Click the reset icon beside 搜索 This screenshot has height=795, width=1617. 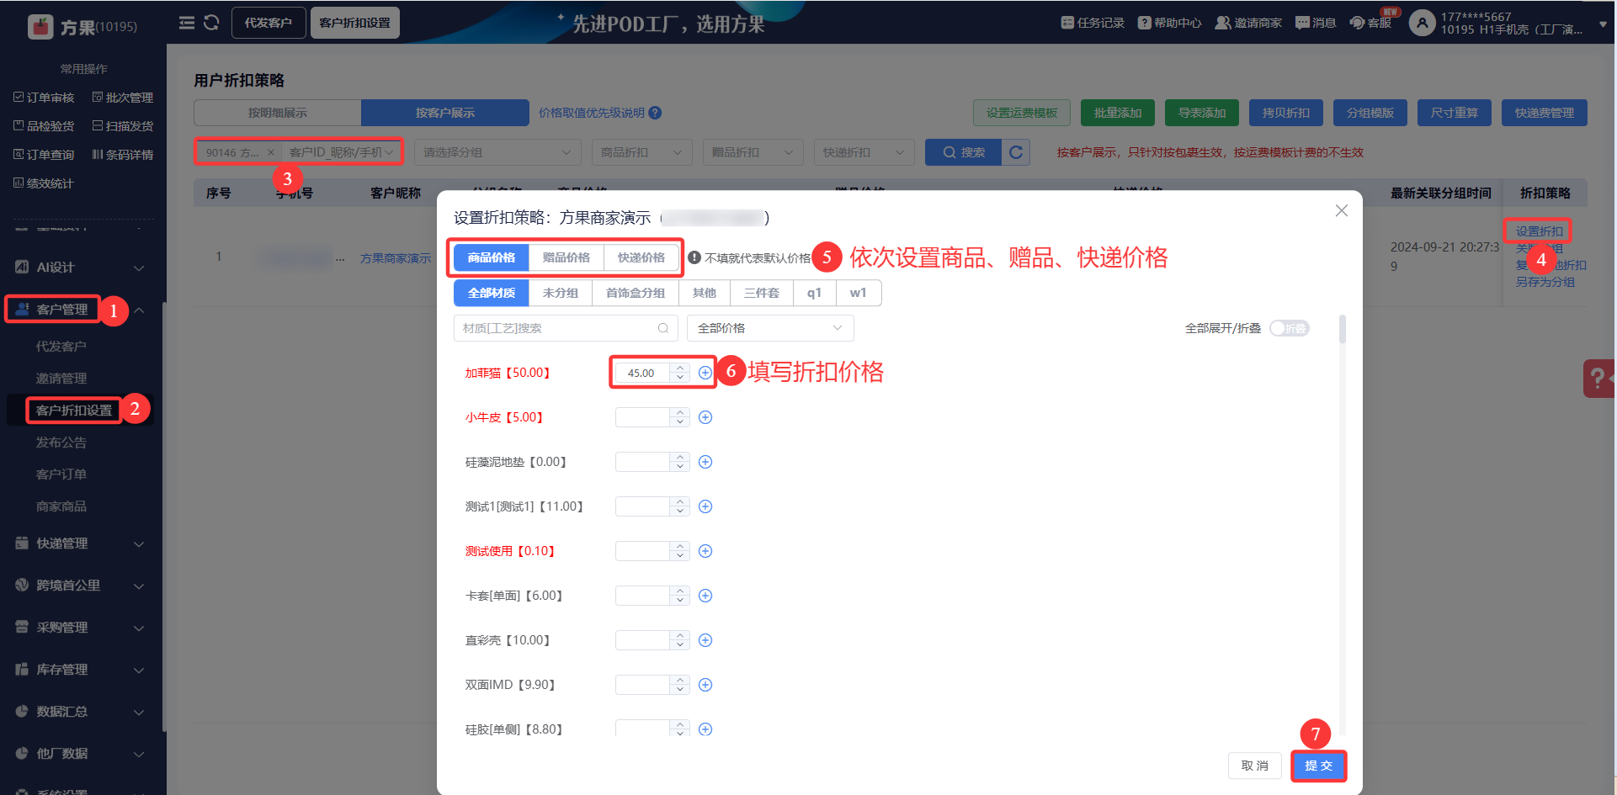[1016, 152]
